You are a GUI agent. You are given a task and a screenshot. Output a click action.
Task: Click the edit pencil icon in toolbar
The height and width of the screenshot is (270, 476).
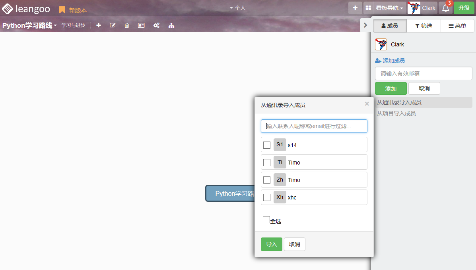(x=113, y=25)
